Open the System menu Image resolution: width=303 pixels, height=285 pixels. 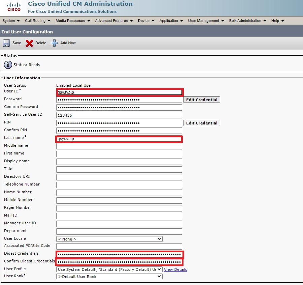tap(11, 21)
